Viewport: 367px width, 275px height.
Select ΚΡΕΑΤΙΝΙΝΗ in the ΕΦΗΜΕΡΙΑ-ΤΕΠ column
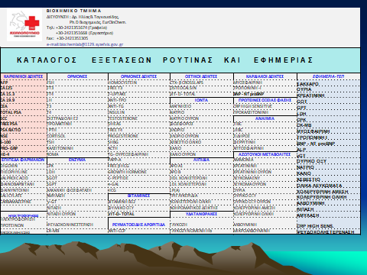point(310,95)
